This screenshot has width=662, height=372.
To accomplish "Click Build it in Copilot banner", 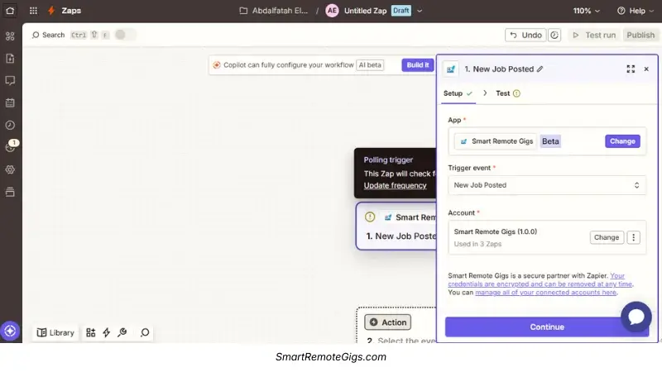I will (418, 65).
